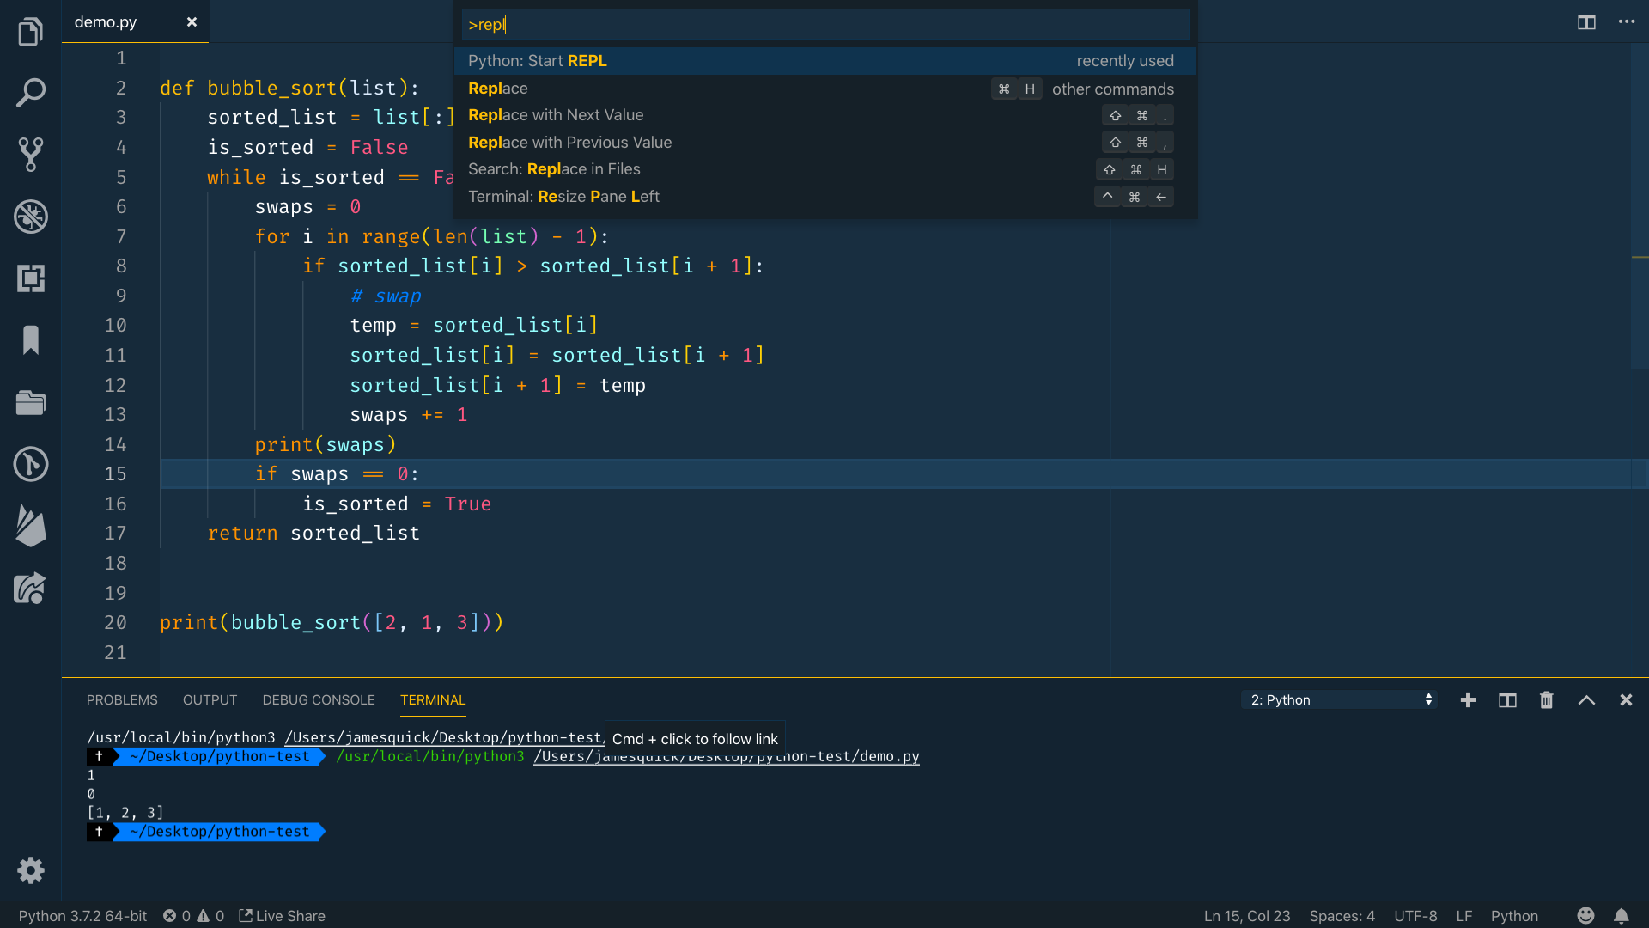Open the Project Manager folders icon
Viewport: 1649px width, 928px height.
(x=31, y=402)
